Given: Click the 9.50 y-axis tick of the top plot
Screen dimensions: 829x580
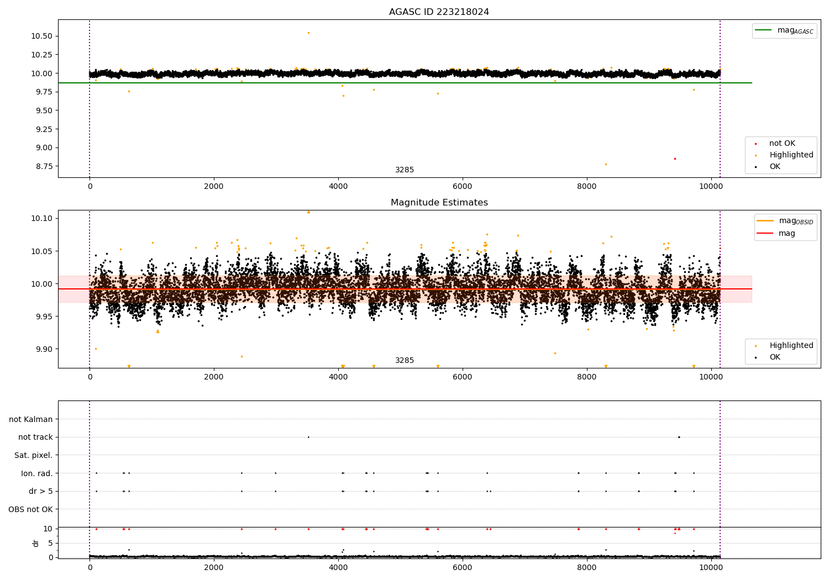Looking at the screenshot, I should (x=44, y=110).
